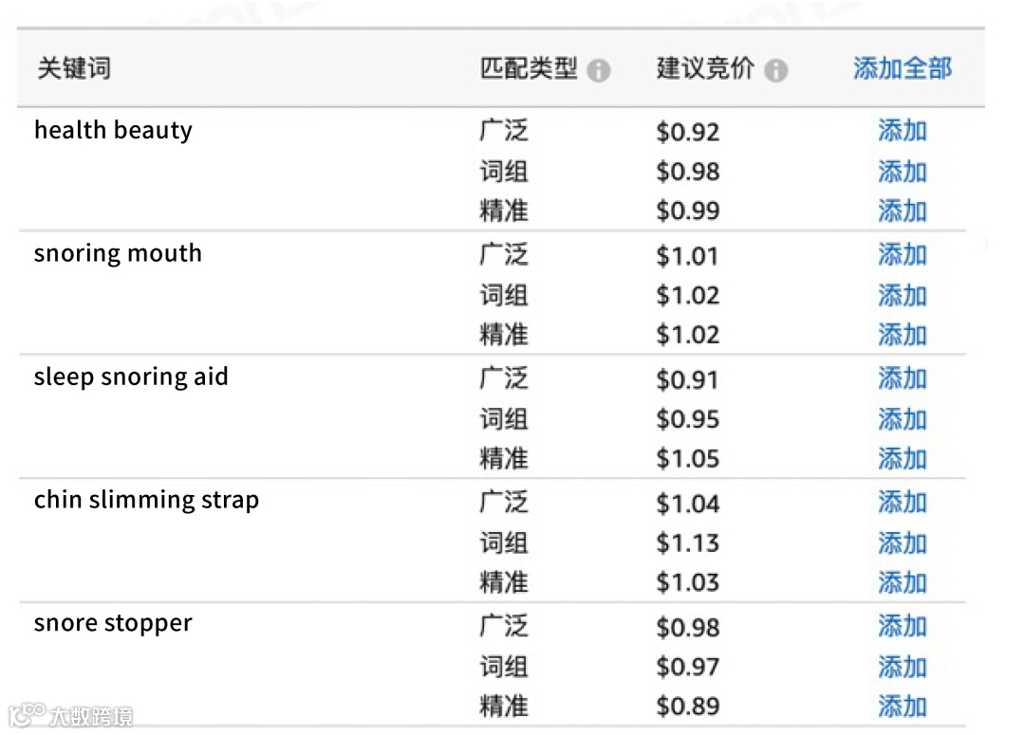Click the 关键词 column header

click(x=74, y=68)
